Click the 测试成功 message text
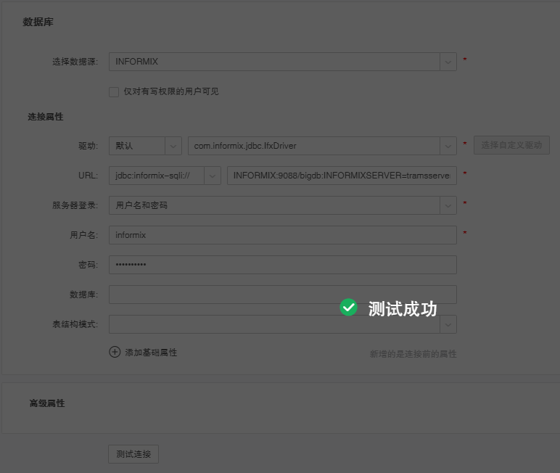 [x=403, y=308]
